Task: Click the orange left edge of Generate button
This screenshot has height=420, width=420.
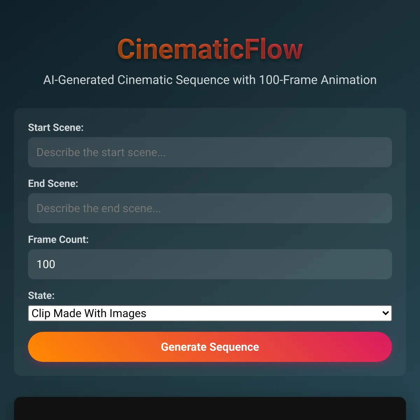Action: [38, 347]
